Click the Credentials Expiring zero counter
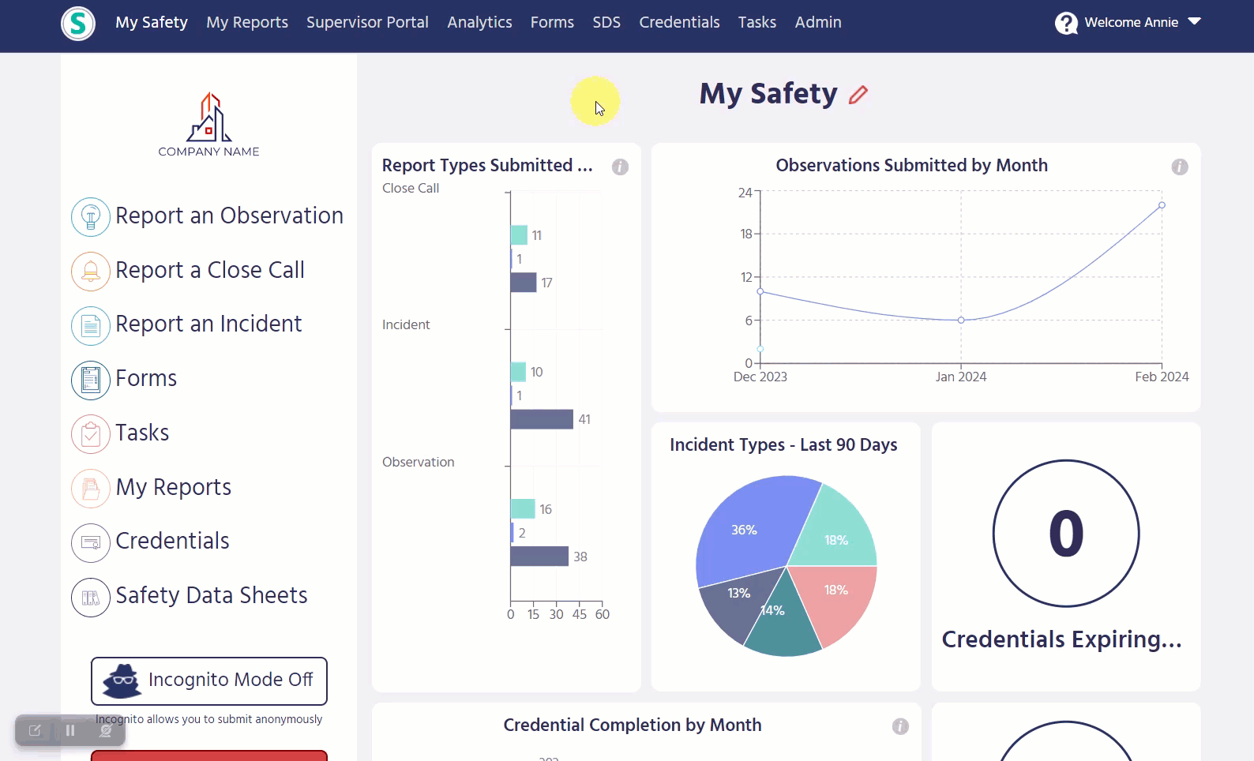 tap(1066, 534)
